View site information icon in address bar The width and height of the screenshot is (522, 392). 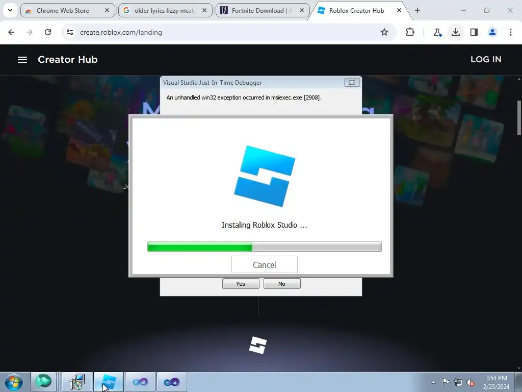(x=69, y=32)
